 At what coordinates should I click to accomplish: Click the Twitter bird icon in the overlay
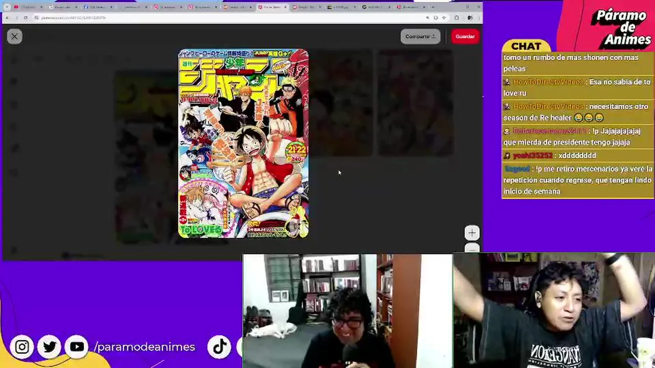pyautogui.click(x=50, y=347)
